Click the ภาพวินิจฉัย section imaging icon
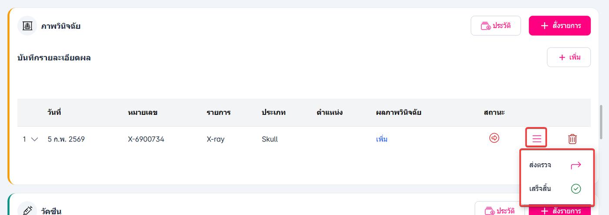 tap(27, 26)
